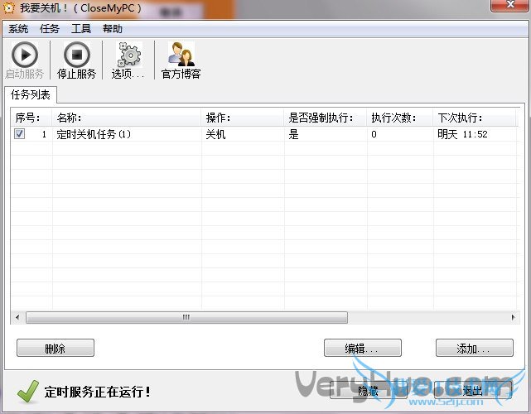The height and width of the screenshot is (414, 531).
Task: Click the greyed Start Service play icon
Action: coord(25,55)
